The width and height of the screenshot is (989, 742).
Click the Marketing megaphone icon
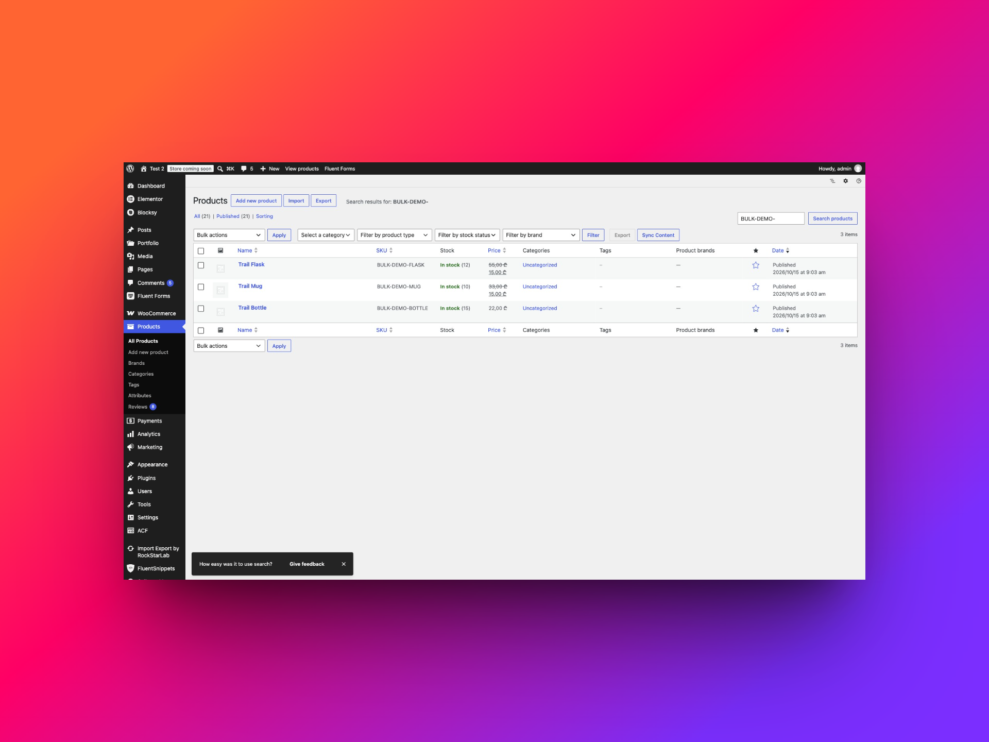[x=130, y=447]
